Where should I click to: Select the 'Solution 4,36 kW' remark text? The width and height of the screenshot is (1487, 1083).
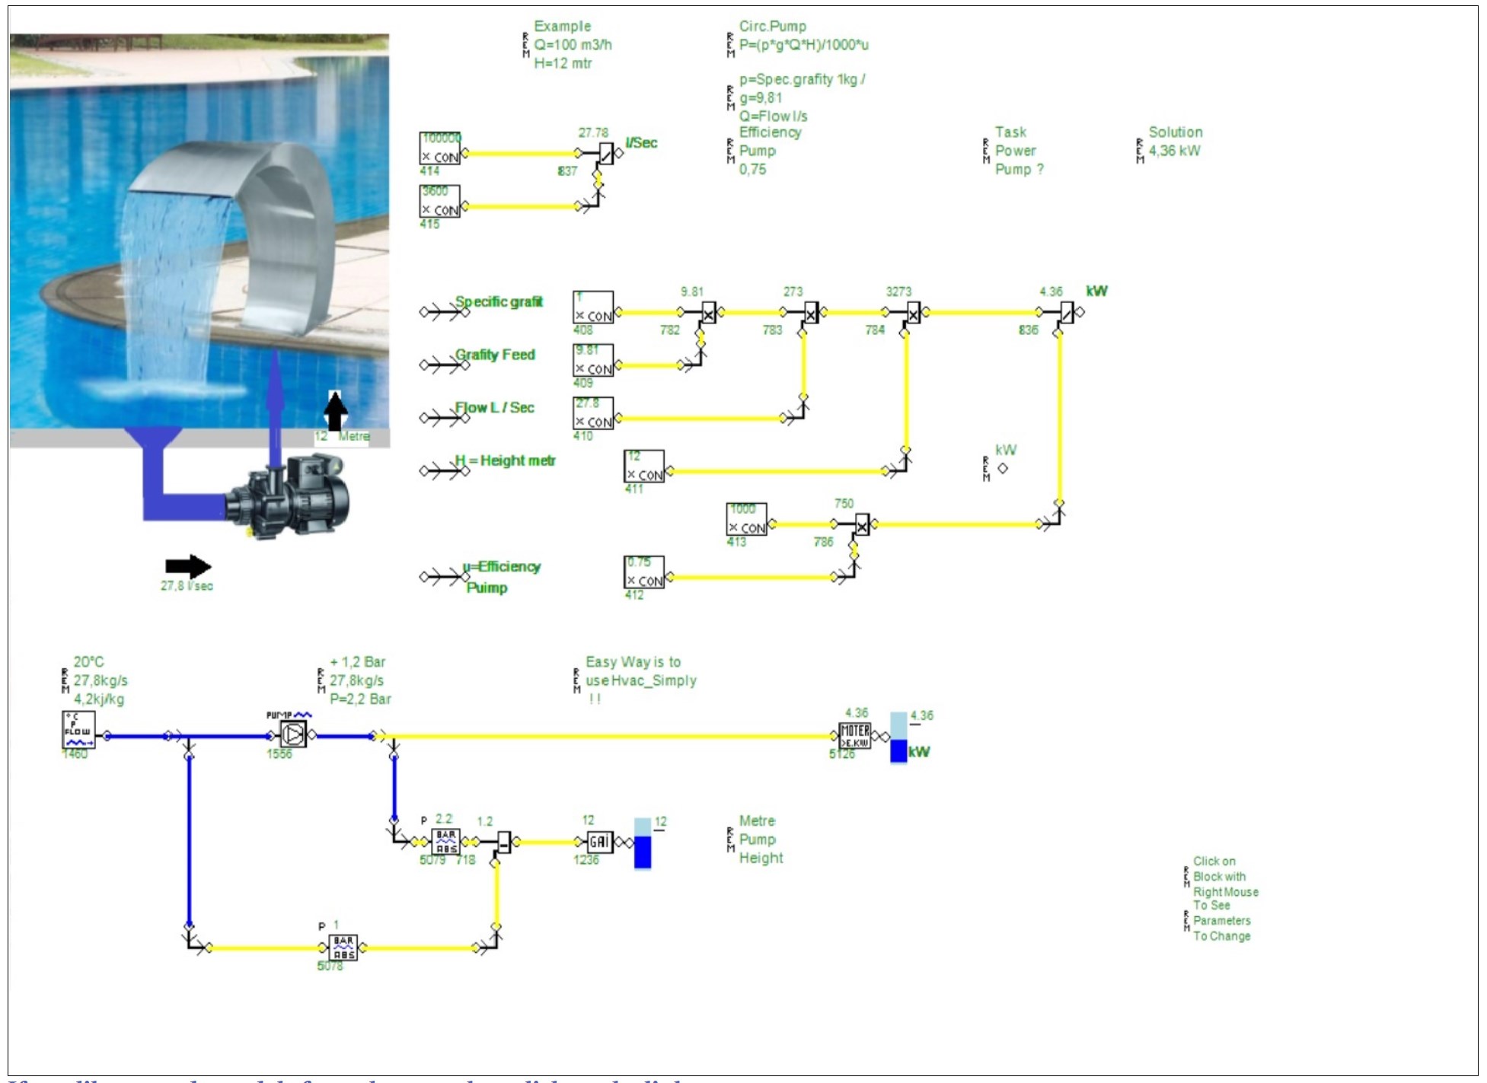point(1174,142)
